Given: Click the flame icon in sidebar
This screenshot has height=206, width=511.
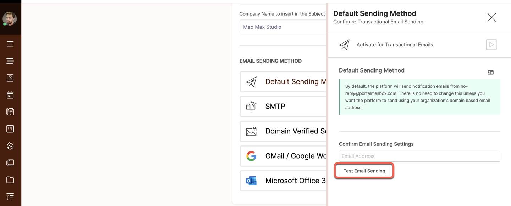Looking at the screenshot, I should [x=10, y=146].
